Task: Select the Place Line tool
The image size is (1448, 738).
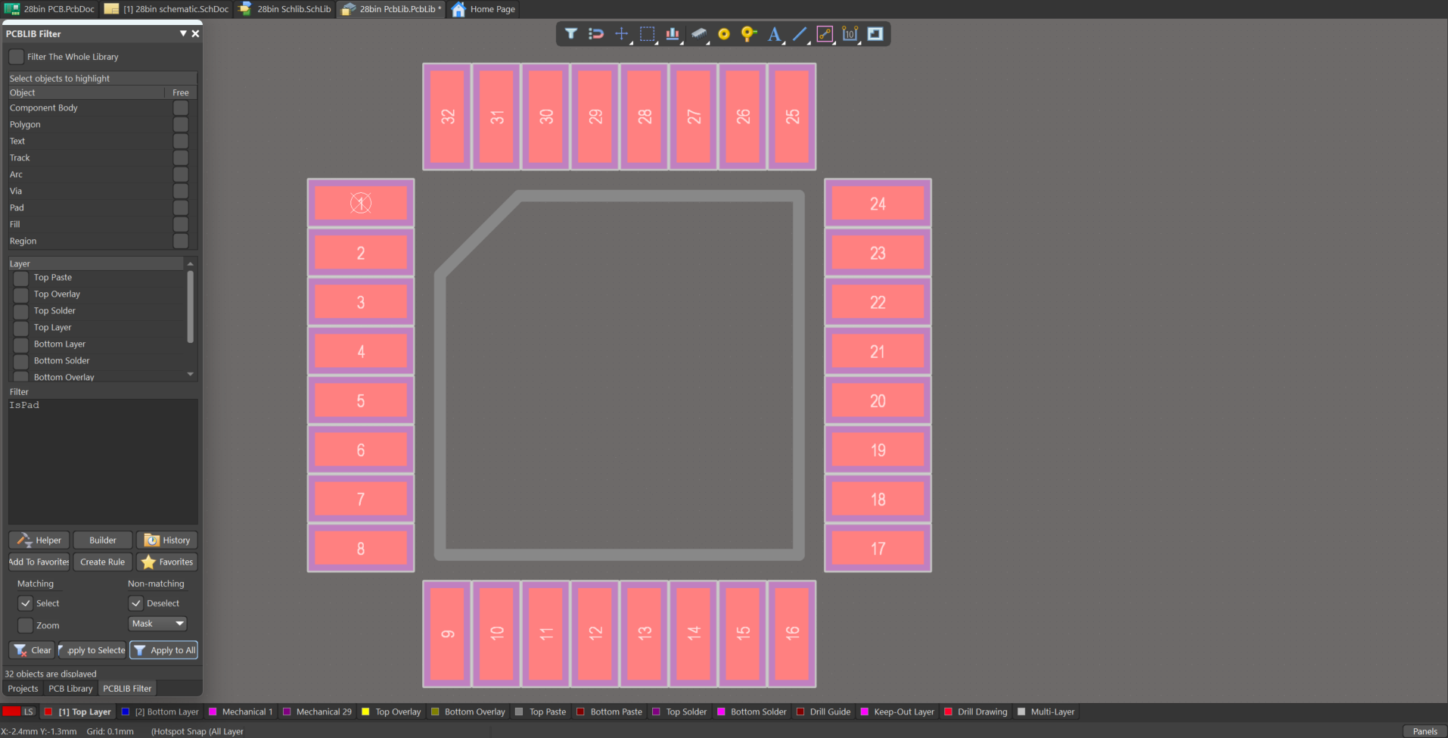Action: [800, 34]
